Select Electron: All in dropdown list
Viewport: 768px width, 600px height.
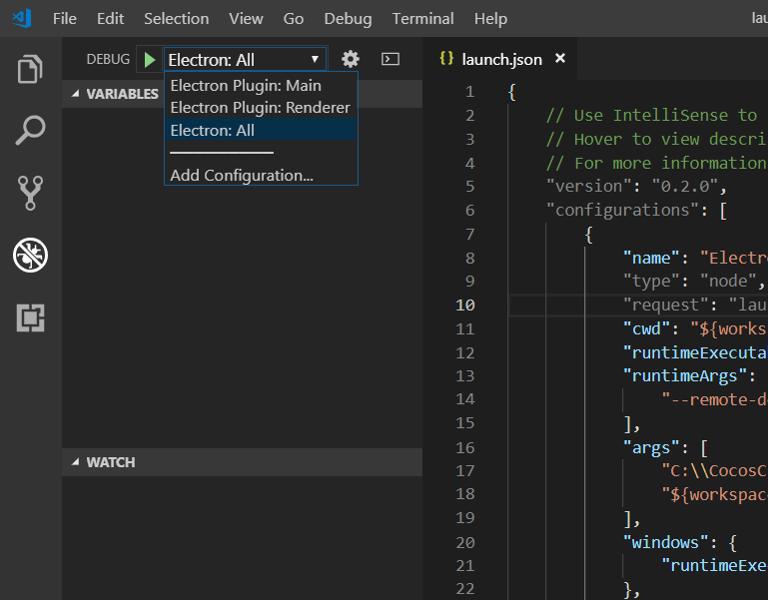(x=213, y=130)
